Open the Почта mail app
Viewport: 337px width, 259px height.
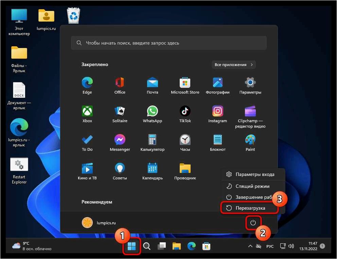[x=153, y=85]
